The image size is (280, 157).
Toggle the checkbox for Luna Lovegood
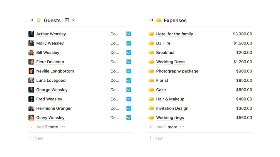(129, 80)
